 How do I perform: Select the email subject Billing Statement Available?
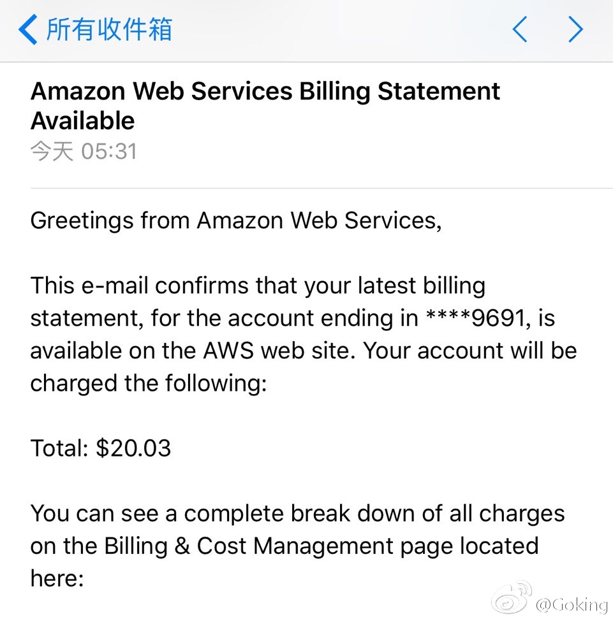point(265,106)
